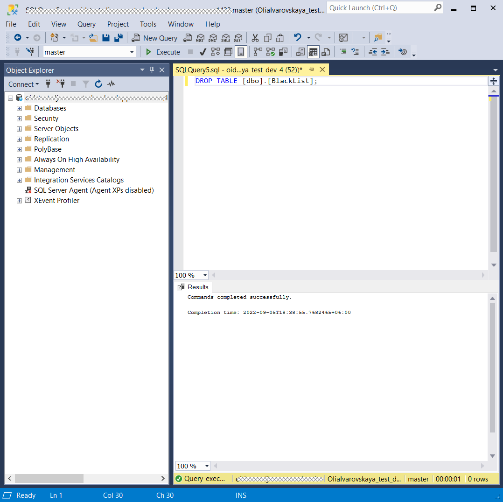Open the Help menu
503x502 pixels.
(213, 24)
